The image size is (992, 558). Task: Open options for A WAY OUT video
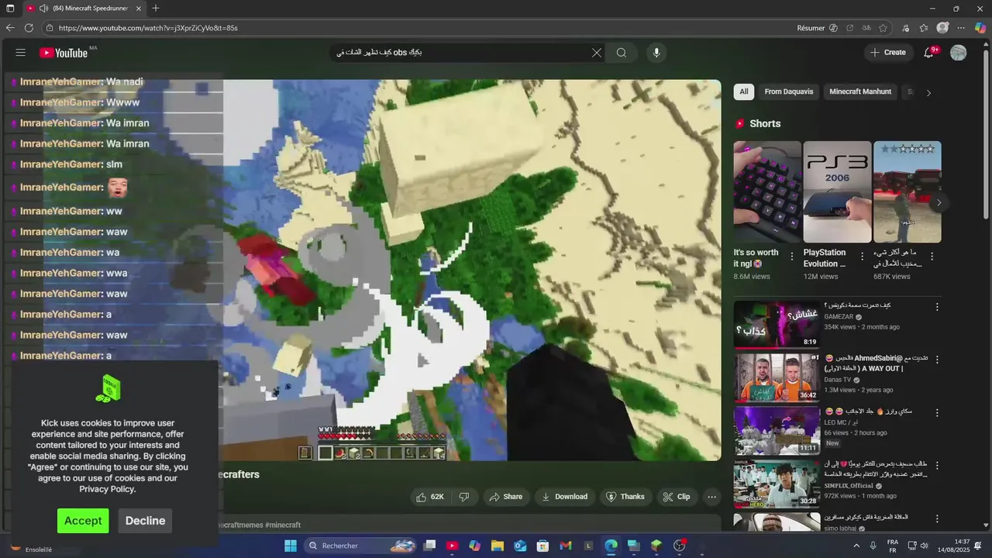coord(936,360)
